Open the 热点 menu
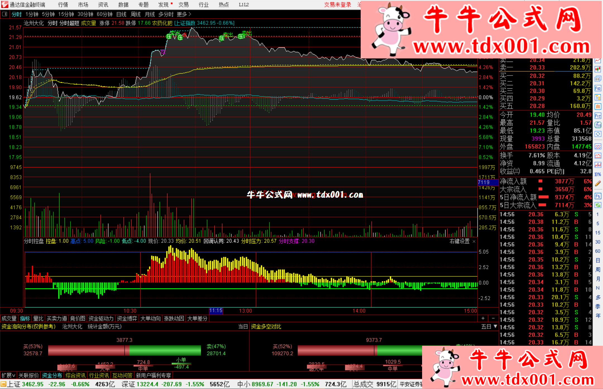The height and width of the screenshot is (389, 603). pyautogui.click(x=224, y=5)
